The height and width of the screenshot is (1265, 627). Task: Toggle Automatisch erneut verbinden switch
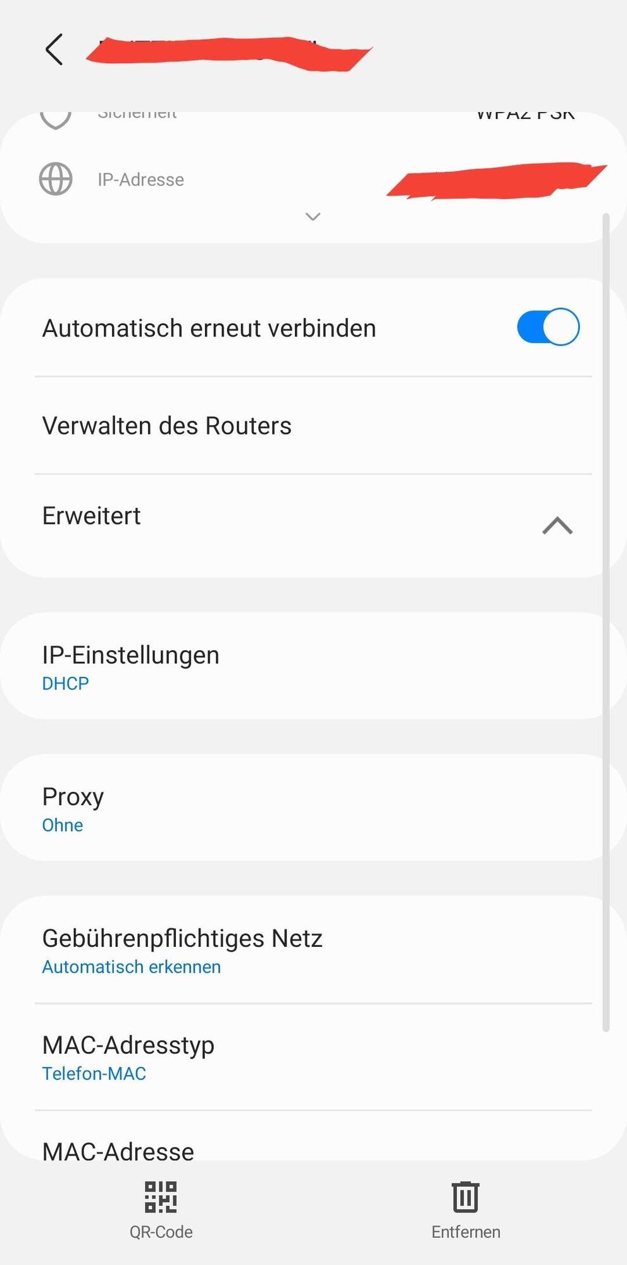click(x=548, y=327)
